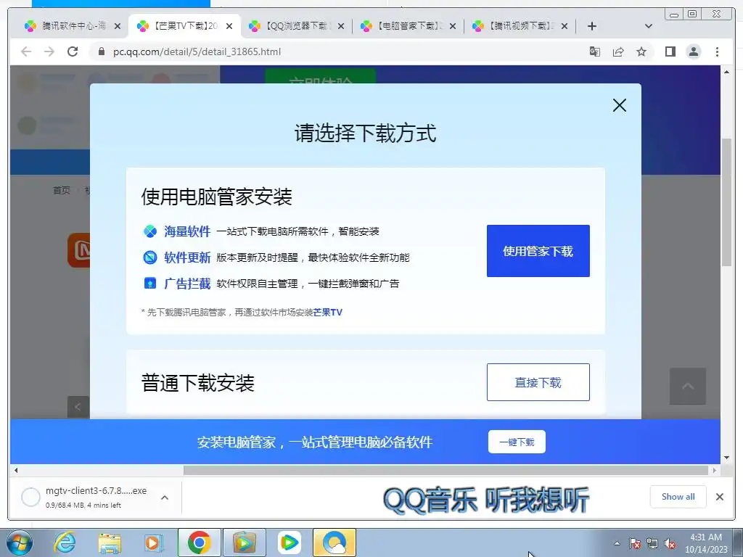This screenshot has width=743, height=557.
Task: Click the 直接下载 button
Action: 538,382
